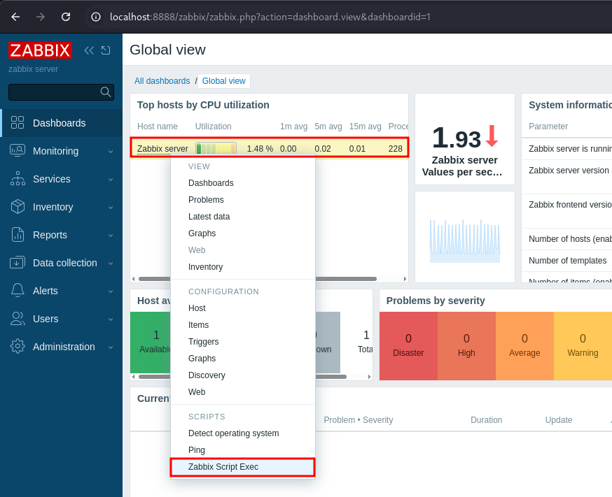Expand the Services menu chevron

111,180
